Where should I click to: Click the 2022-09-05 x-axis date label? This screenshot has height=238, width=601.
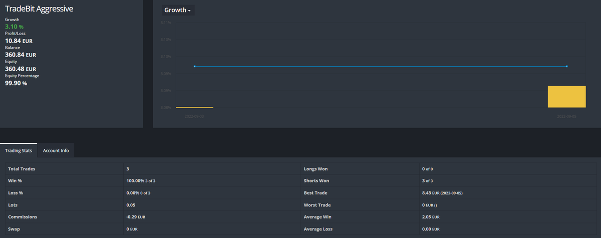coord(566,116)
